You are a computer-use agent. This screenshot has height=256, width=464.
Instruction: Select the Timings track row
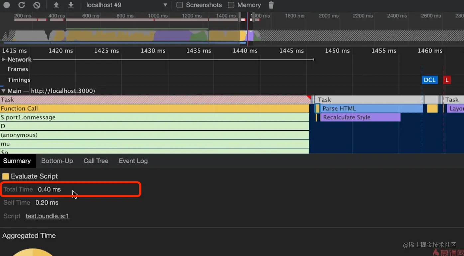[x=19, y=80]
